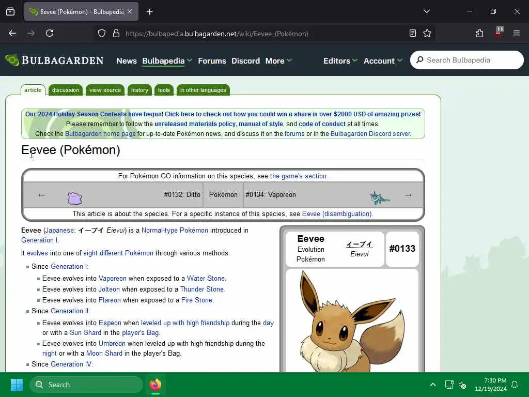
Task: Switch to the view source tab
Action: pyautogui.click(x=105, y=90)
